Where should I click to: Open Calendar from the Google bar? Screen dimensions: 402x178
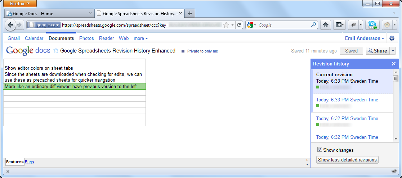pos(34,38)
